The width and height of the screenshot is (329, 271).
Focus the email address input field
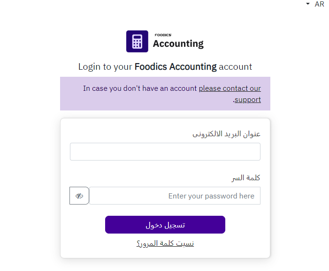point(165,152)
